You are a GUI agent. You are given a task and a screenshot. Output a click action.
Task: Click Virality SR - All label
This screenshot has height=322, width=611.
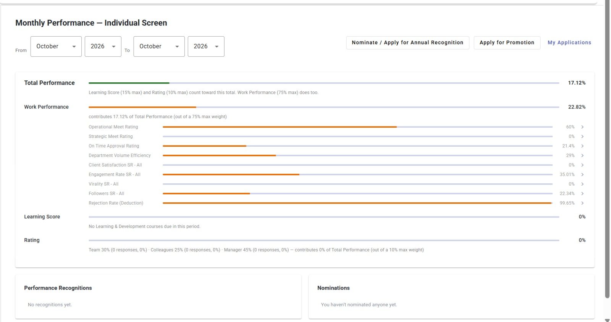click(x=103, y=184)
